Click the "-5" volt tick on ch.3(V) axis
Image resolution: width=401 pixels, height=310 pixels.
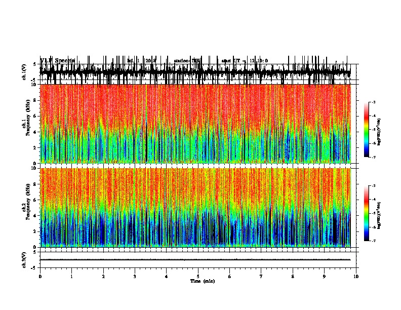[34, 268]
